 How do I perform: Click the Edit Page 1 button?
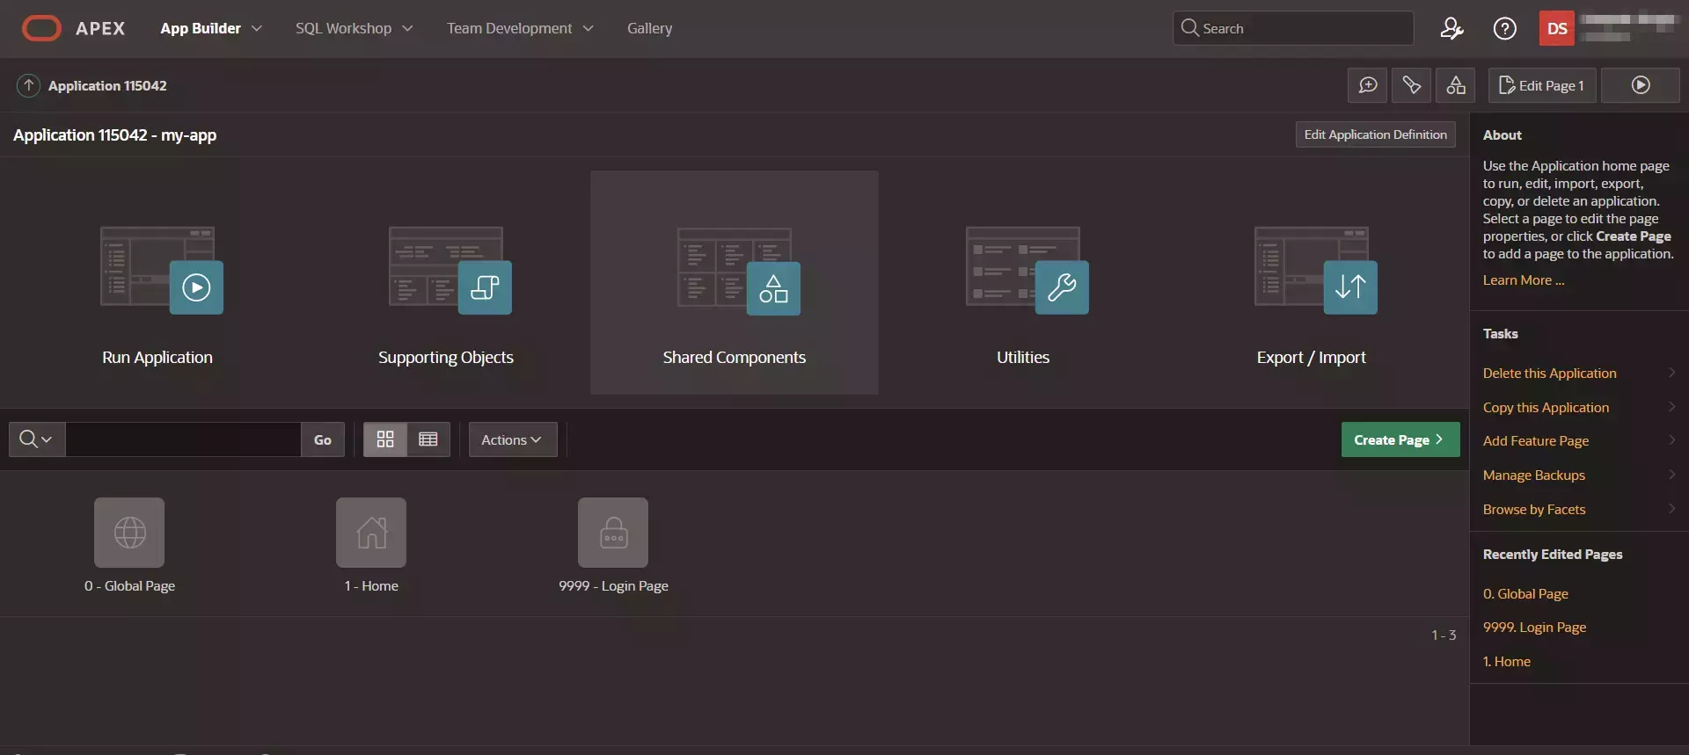[x=1542, y=85]
